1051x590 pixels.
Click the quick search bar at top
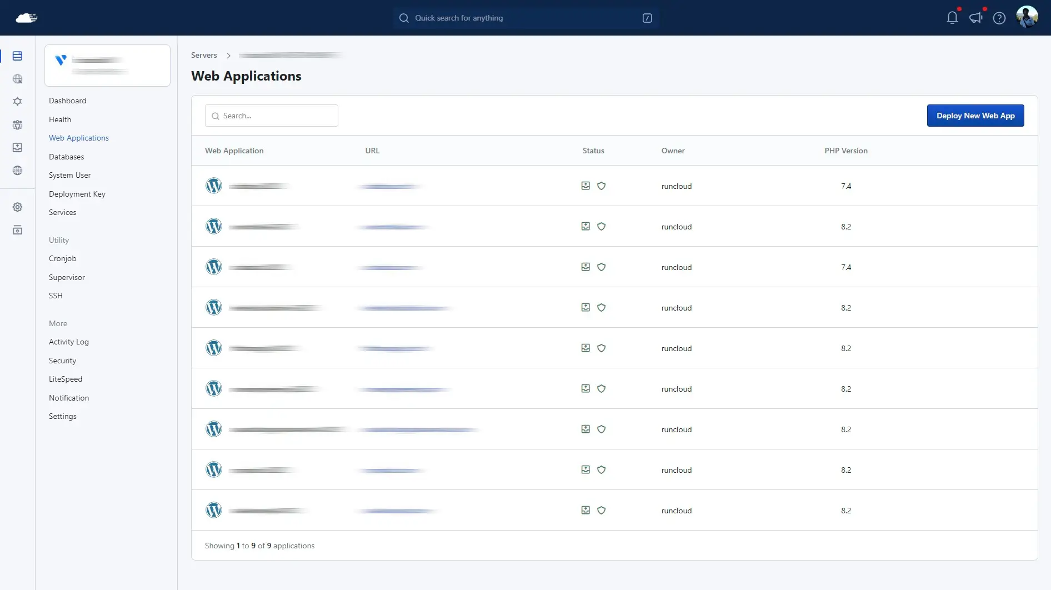[x=525, y=18]
